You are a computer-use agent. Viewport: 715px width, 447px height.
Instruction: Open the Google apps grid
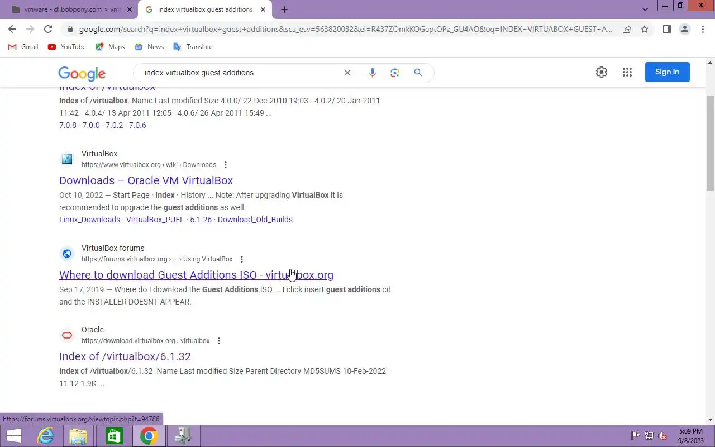click(627, 72)
